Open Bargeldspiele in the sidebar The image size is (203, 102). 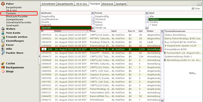coord(14,7)
